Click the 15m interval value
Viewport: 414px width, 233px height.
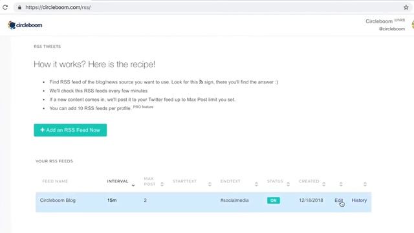click(x=112, y=200)
